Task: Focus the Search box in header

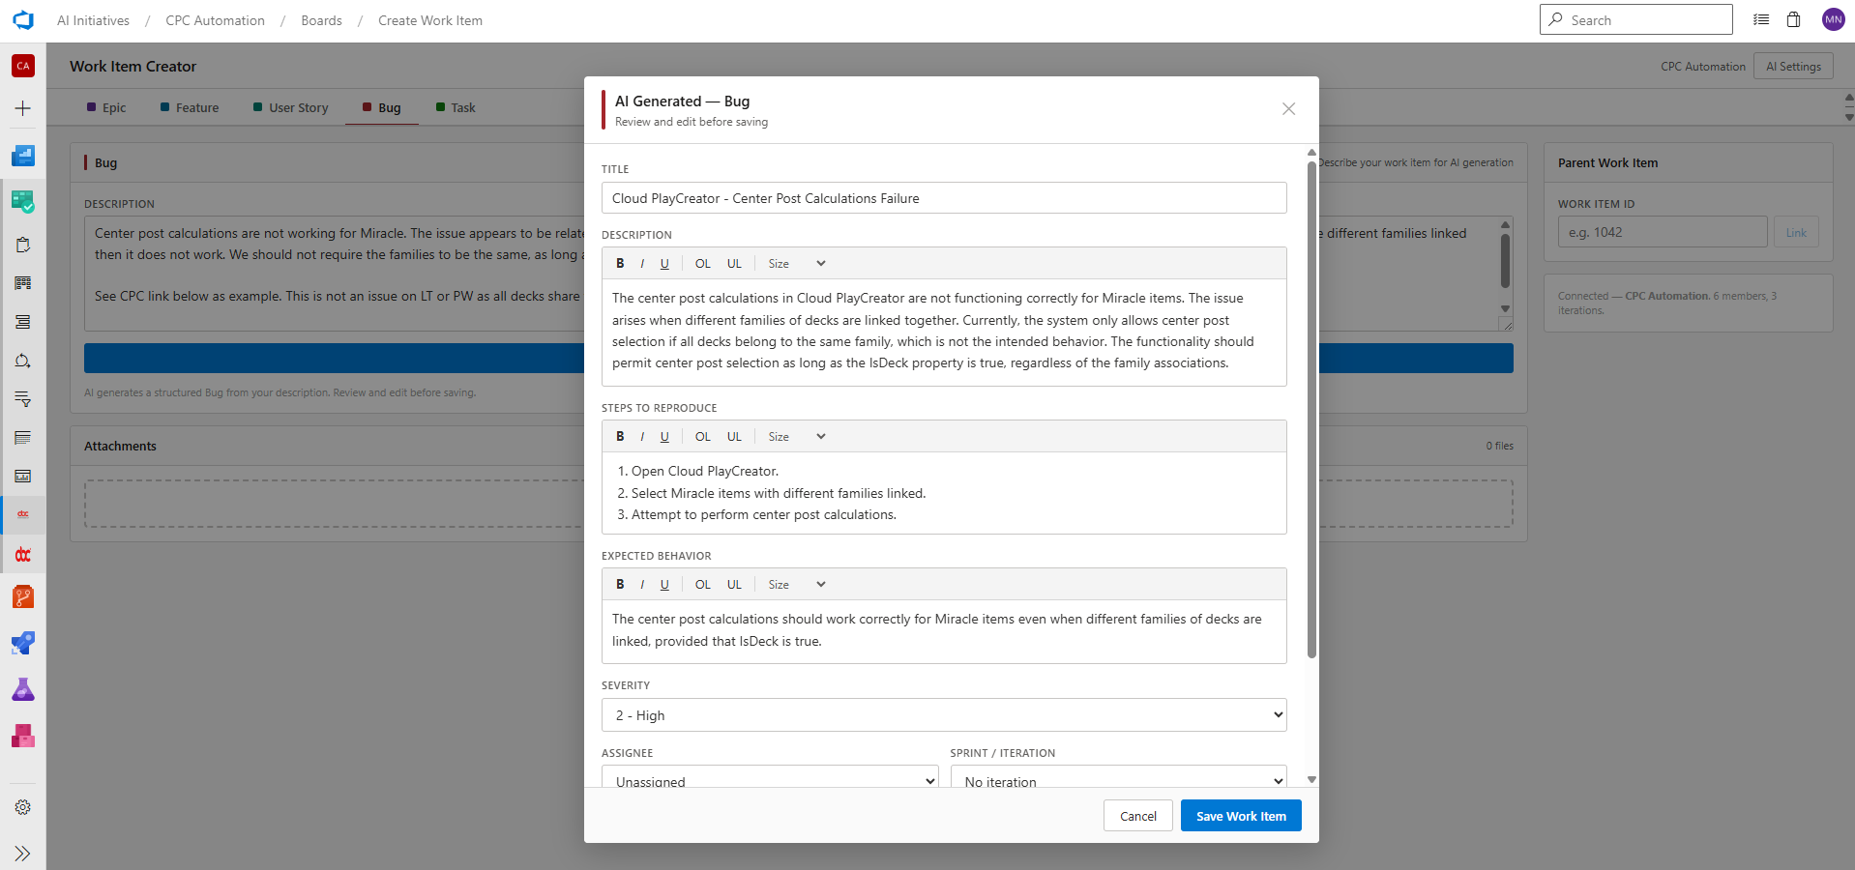Action: click(x=1635, y=19)
